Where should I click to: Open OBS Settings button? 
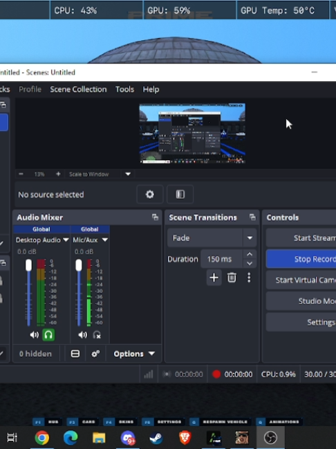pos(301,322)
